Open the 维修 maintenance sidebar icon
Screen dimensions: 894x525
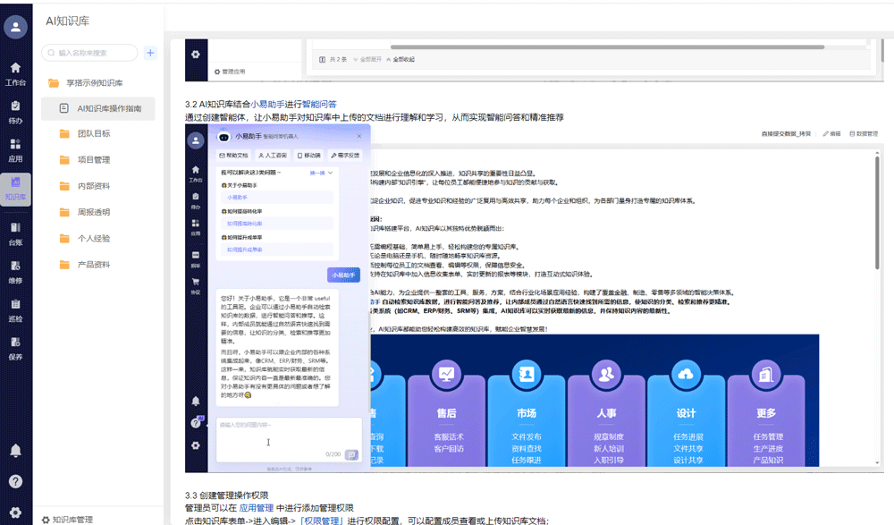tap(15, 271)
